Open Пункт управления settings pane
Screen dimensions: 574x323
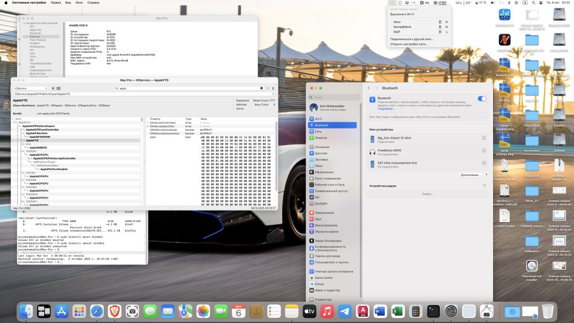(332, 178)
